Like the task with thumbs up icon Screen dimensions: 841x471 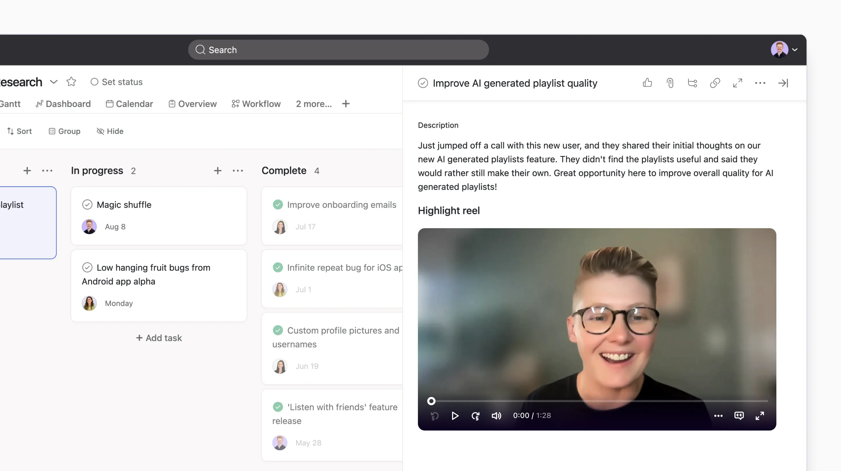pos(647,83)
